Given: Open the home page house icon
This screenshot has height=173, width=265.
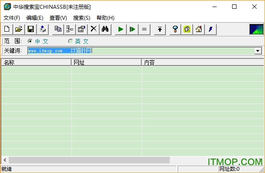Looking at the screenshot, I should [199, 29].
